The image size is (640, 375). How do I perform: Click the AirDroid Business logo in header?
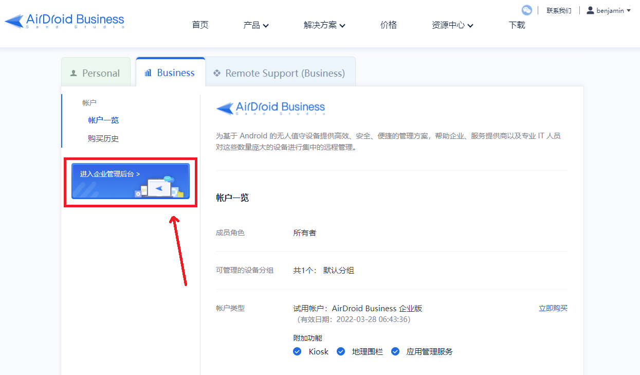pyautogui.click(x=65, y=21)
